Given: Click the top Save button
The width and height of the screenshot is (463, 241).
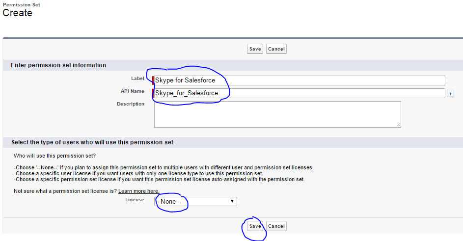Looking at the screenshot, I should tap(255, 49).
